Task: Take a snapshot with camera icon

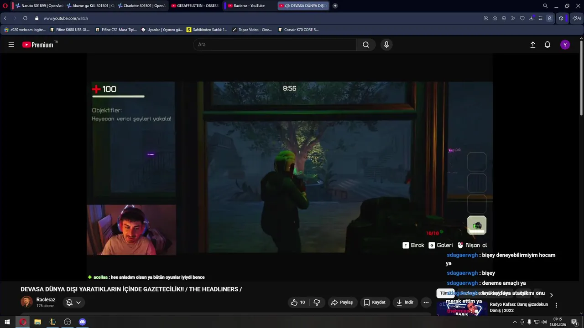Action: [495, 18]
